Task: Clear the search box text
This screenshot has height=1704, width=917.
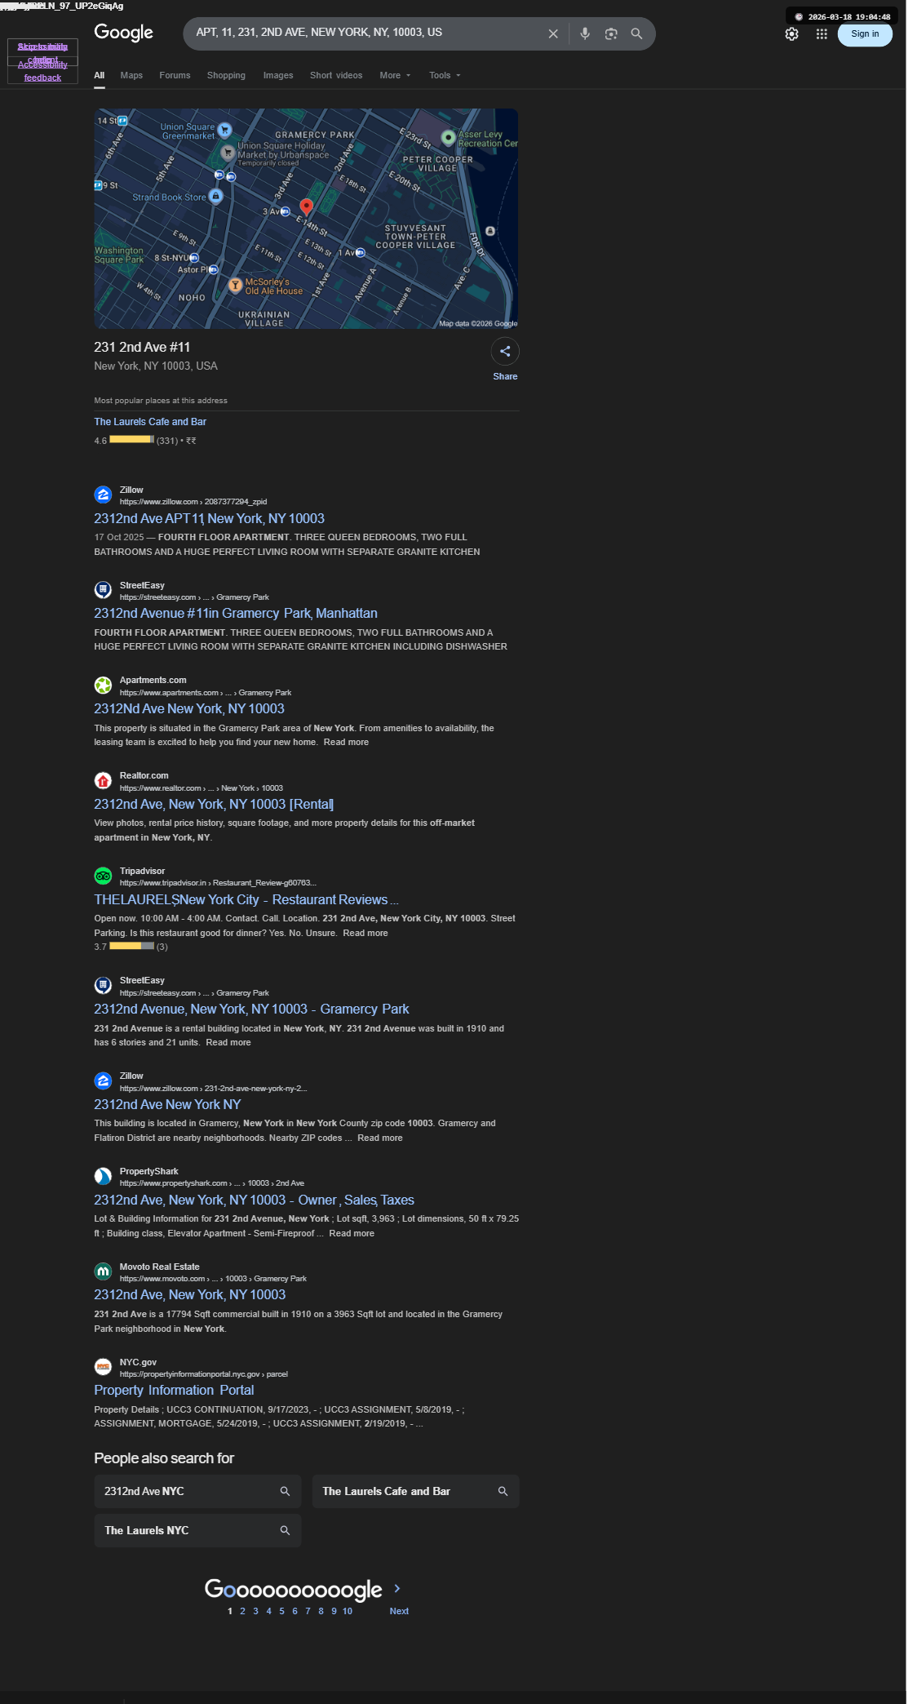Action: (553, 34)
